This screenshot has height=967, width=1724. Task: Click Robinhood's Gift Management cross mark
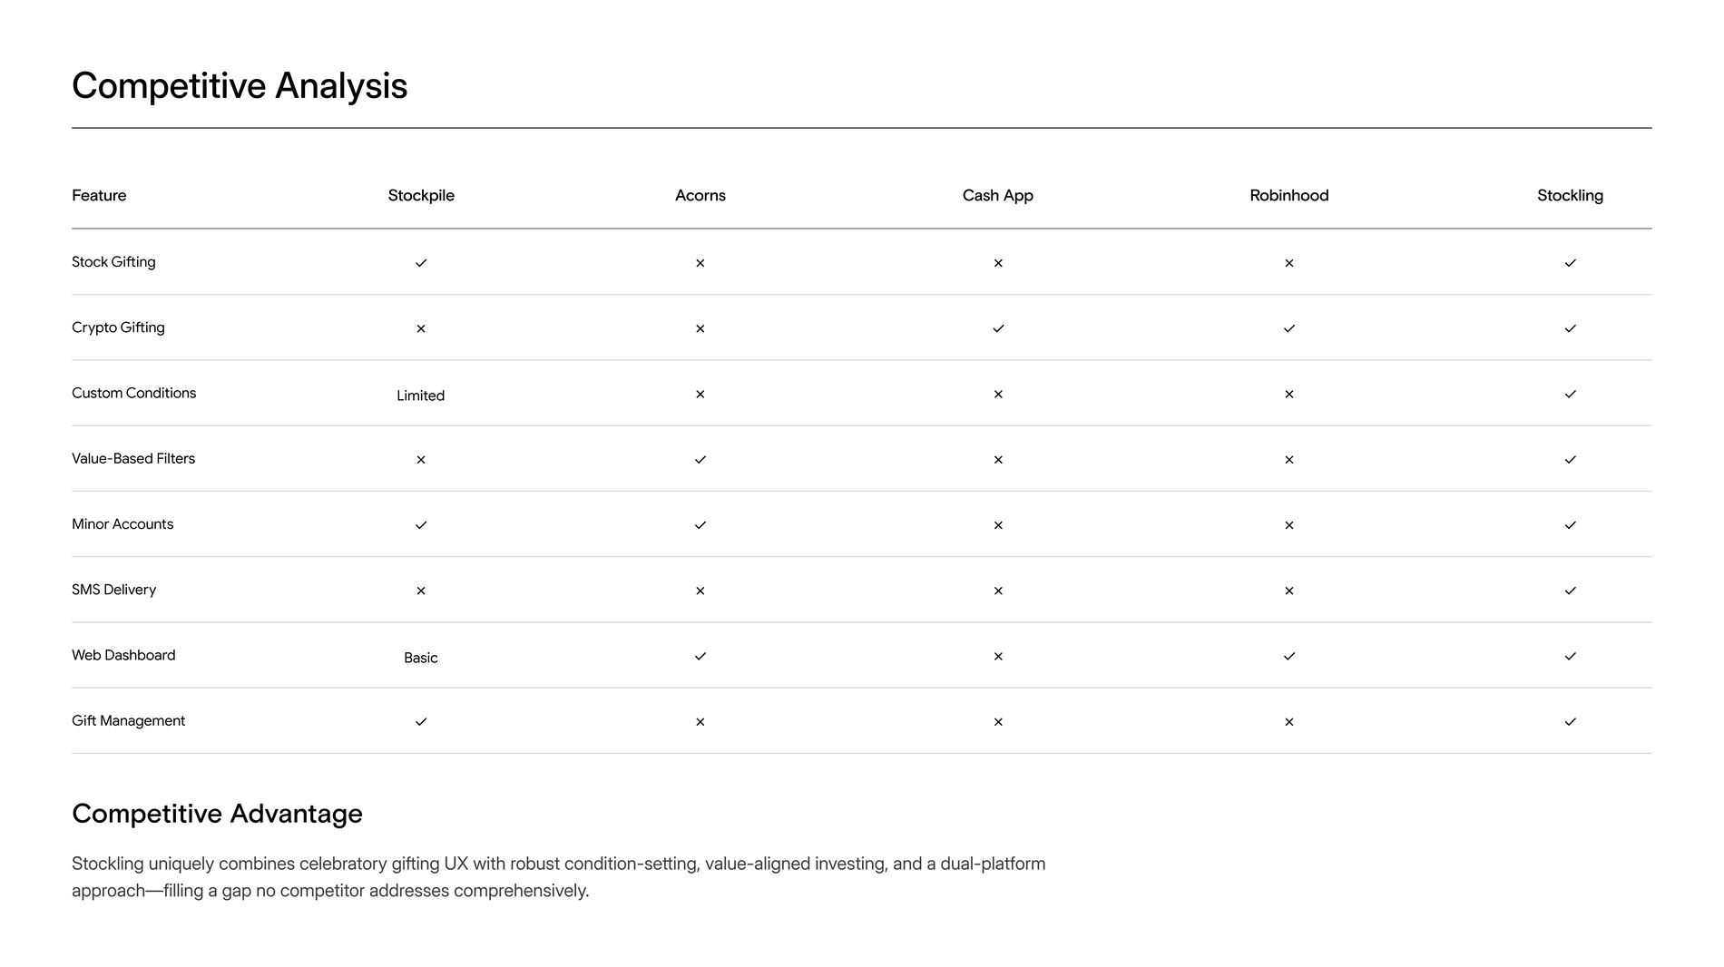1288,722
